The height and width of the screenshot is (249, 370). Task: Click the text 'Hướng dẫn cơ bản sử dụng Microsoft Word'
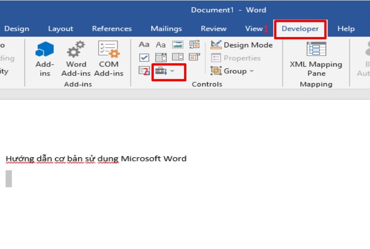click(x=96, y=159)
